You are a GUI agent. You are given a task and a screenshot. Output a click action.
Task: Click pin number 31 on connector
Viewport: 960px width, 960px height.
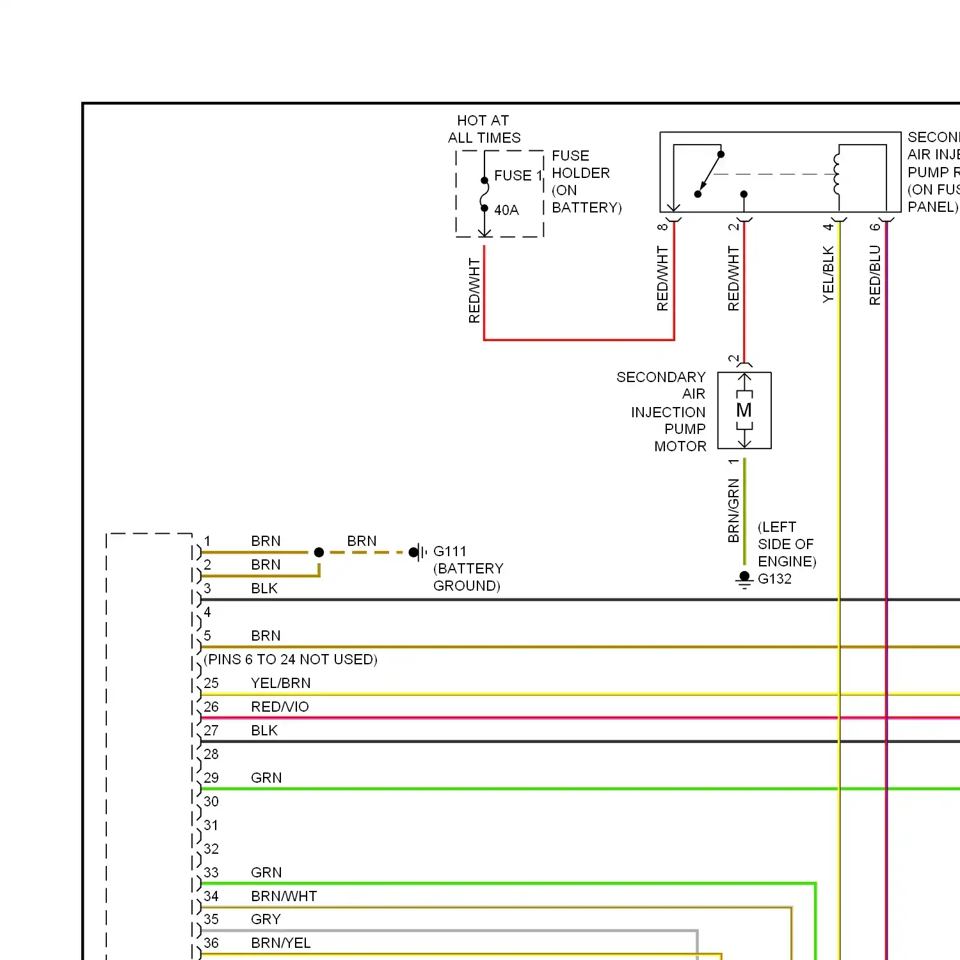coord(211,825)
